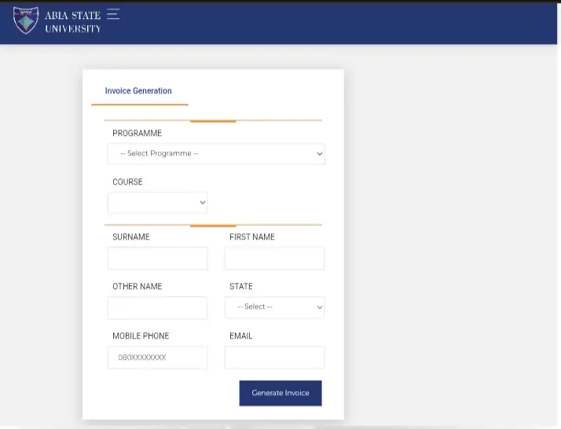Expand the Select Programme dropdown

tap(216, 154)
